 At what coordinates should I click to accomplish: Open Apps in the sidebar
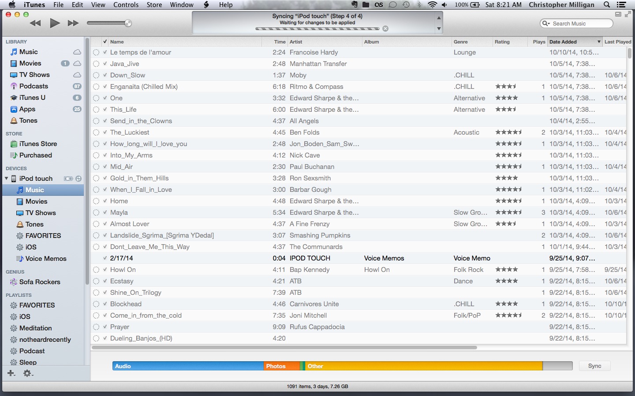tap(27, 109)
